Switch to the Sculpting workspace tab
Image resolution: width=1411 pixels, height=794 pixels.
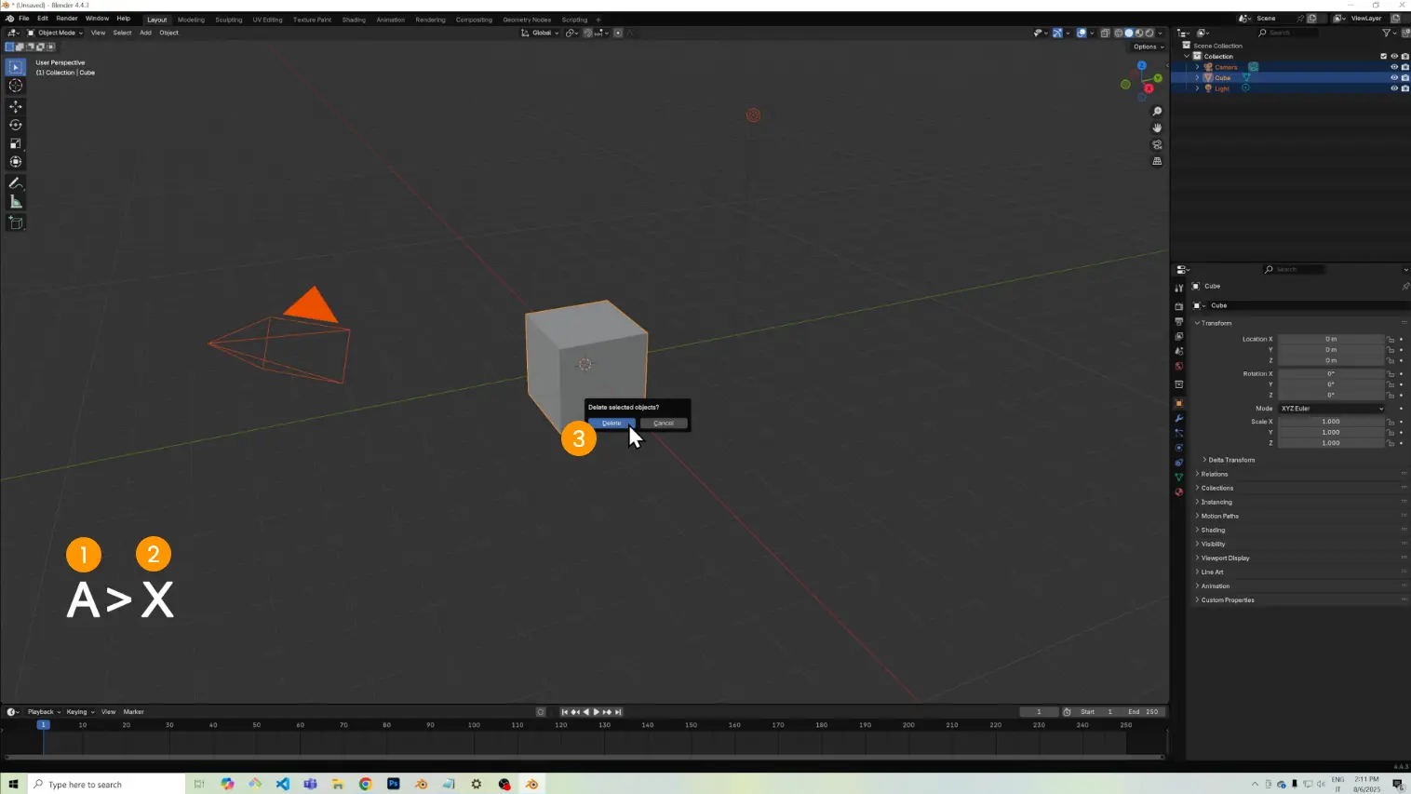228,20
